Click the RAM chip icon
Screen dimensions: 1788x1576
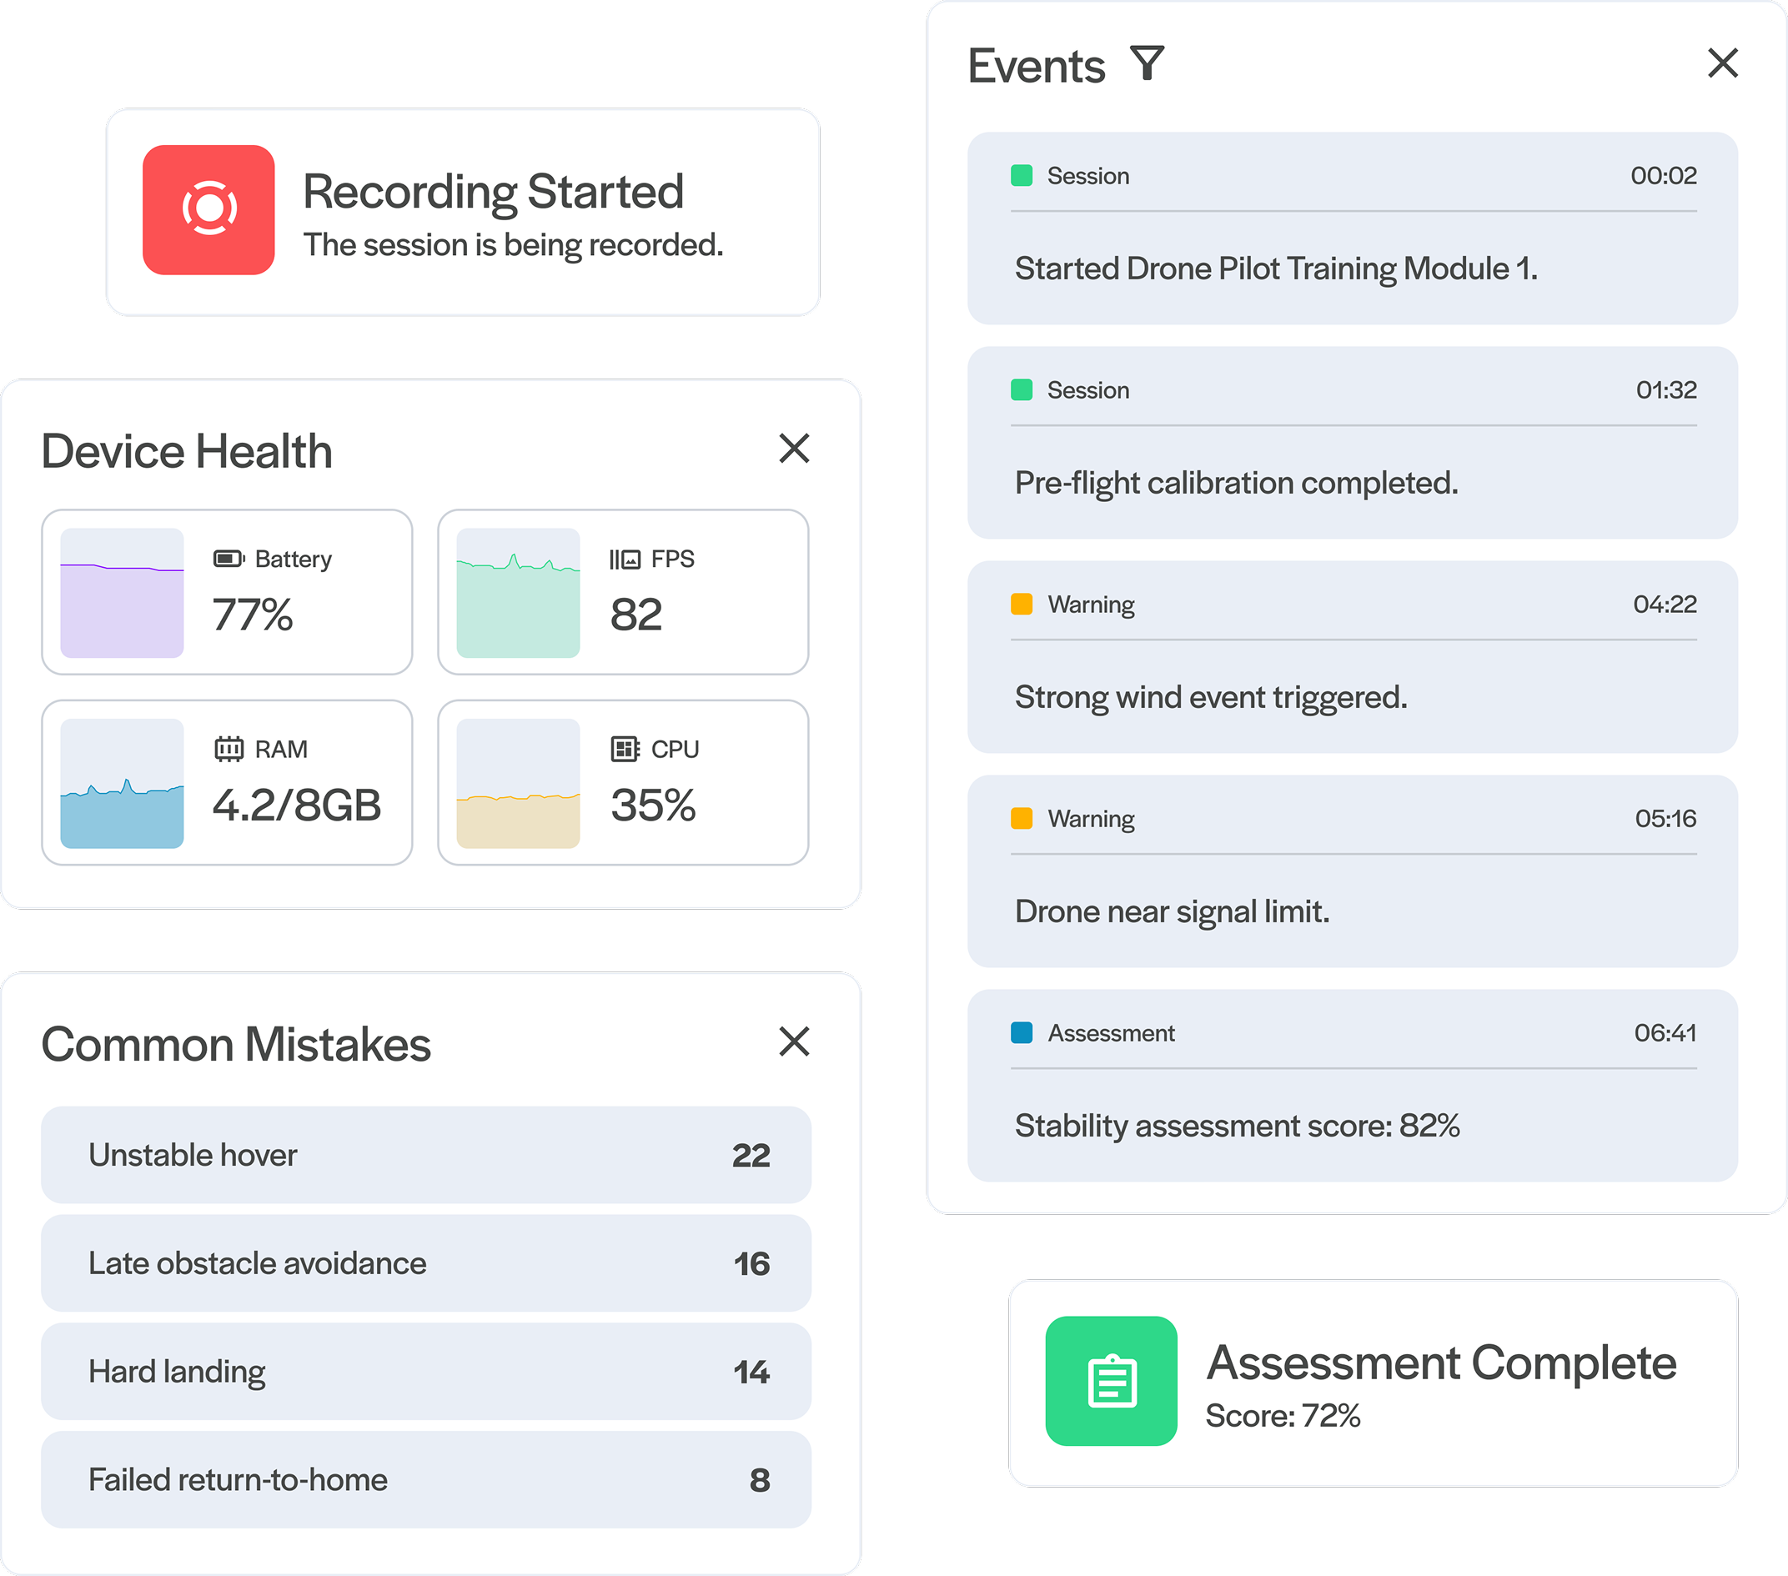pos(229,750)
